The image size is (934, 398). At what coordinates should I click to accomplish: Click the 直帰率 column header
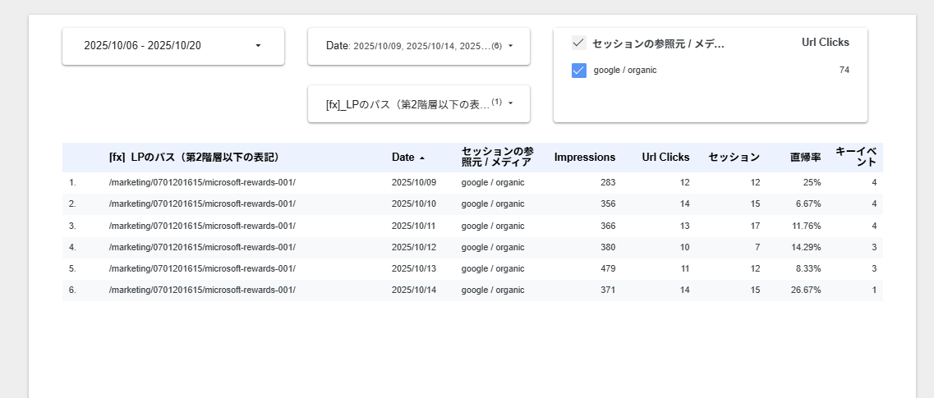805,158
